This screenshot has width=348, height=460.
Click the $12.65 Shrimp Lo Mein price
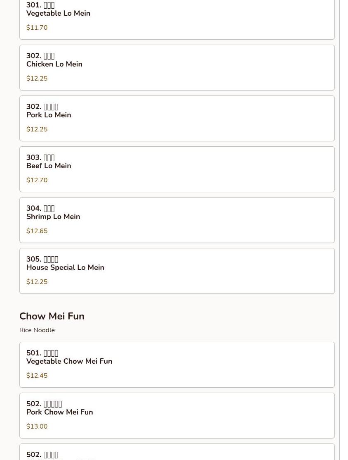point(37,231)
